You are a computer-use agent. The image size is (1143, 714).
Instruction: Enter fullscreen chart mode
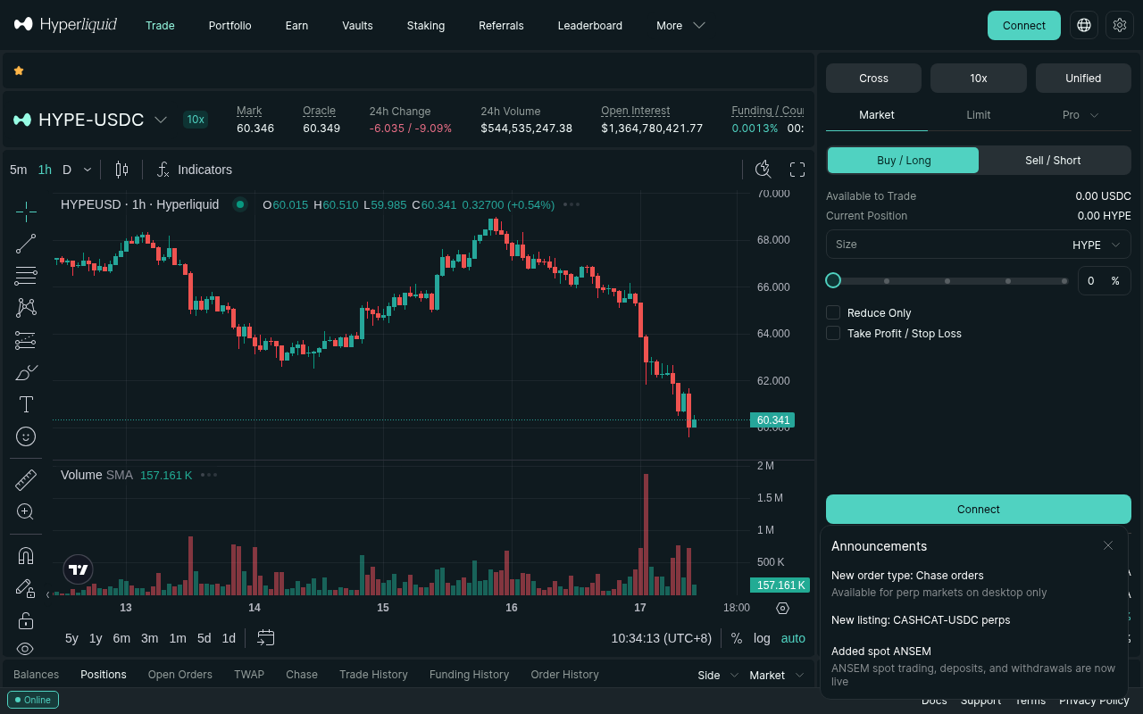(797, 170)
